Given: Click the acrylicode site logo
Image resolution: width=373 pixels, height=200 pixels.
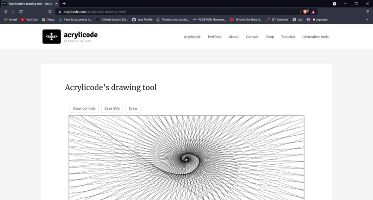Looking at the screenshot, I should tap(70, 37).
